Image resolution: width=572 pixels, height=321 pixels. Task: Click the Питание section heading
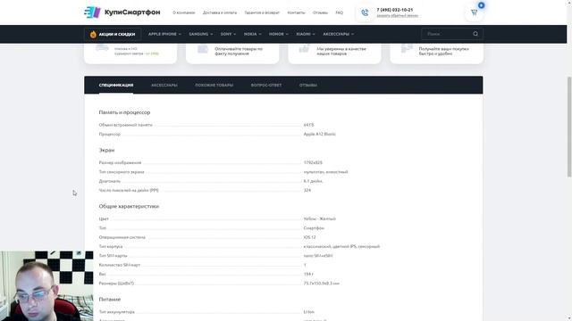pos(109,300)
